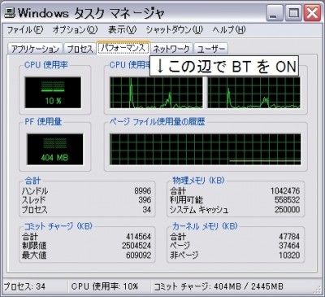Click the resize grip in status bar corner
This screenshot has height=297, width=325.
point(317,290)
